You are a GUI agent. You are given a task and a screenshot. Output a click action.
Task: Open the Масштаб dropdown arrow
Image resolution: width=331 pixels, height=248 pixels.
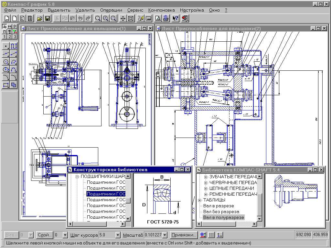click(x=165, y=235)
